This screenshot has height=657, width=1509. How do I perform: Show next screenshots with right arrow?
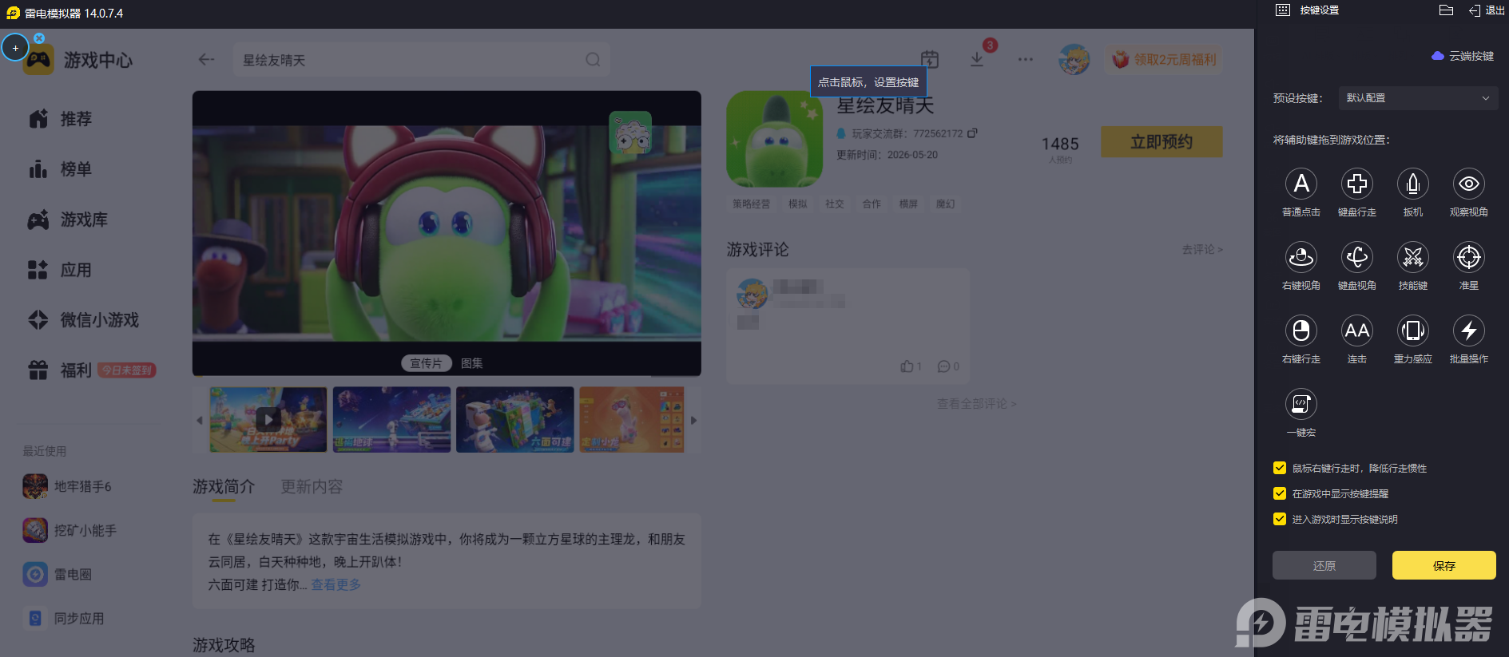693,420
